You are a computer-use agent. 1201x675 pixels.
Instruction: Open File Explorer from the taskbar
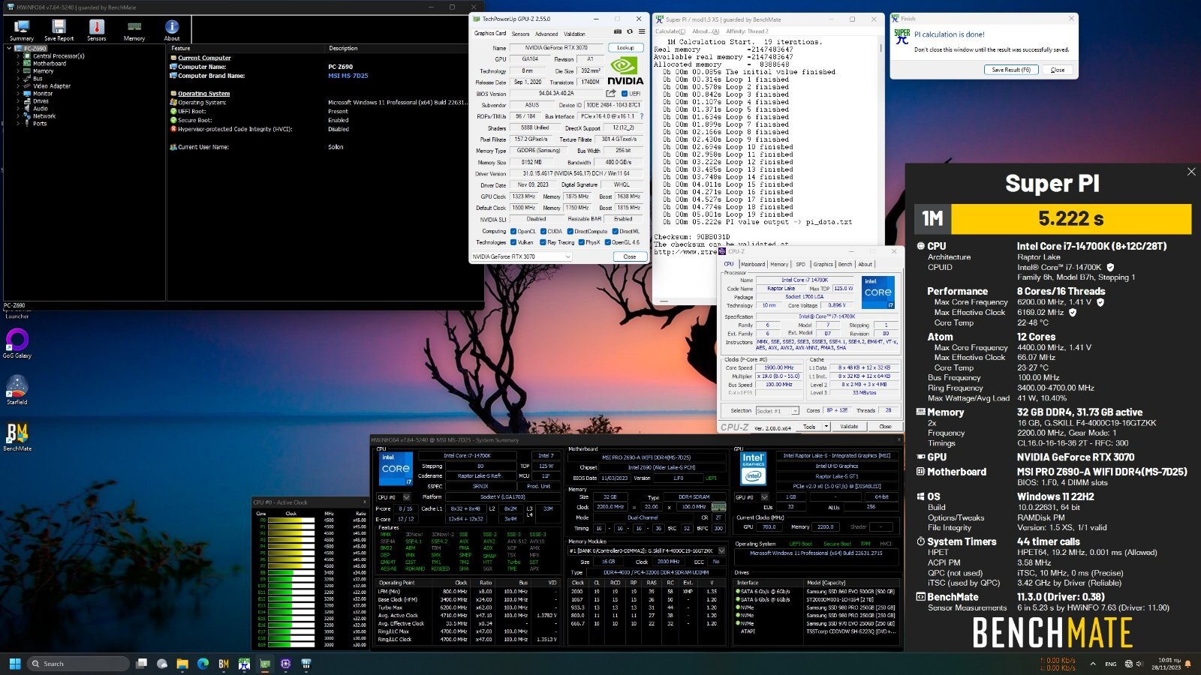pyautogui.click(x=182, y=664)
